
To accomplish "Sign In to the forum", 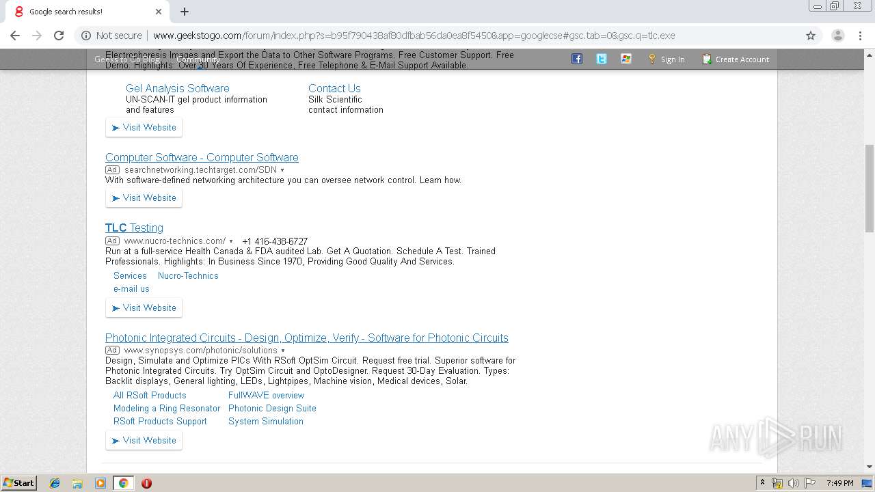I will click(x=667, y=59).
